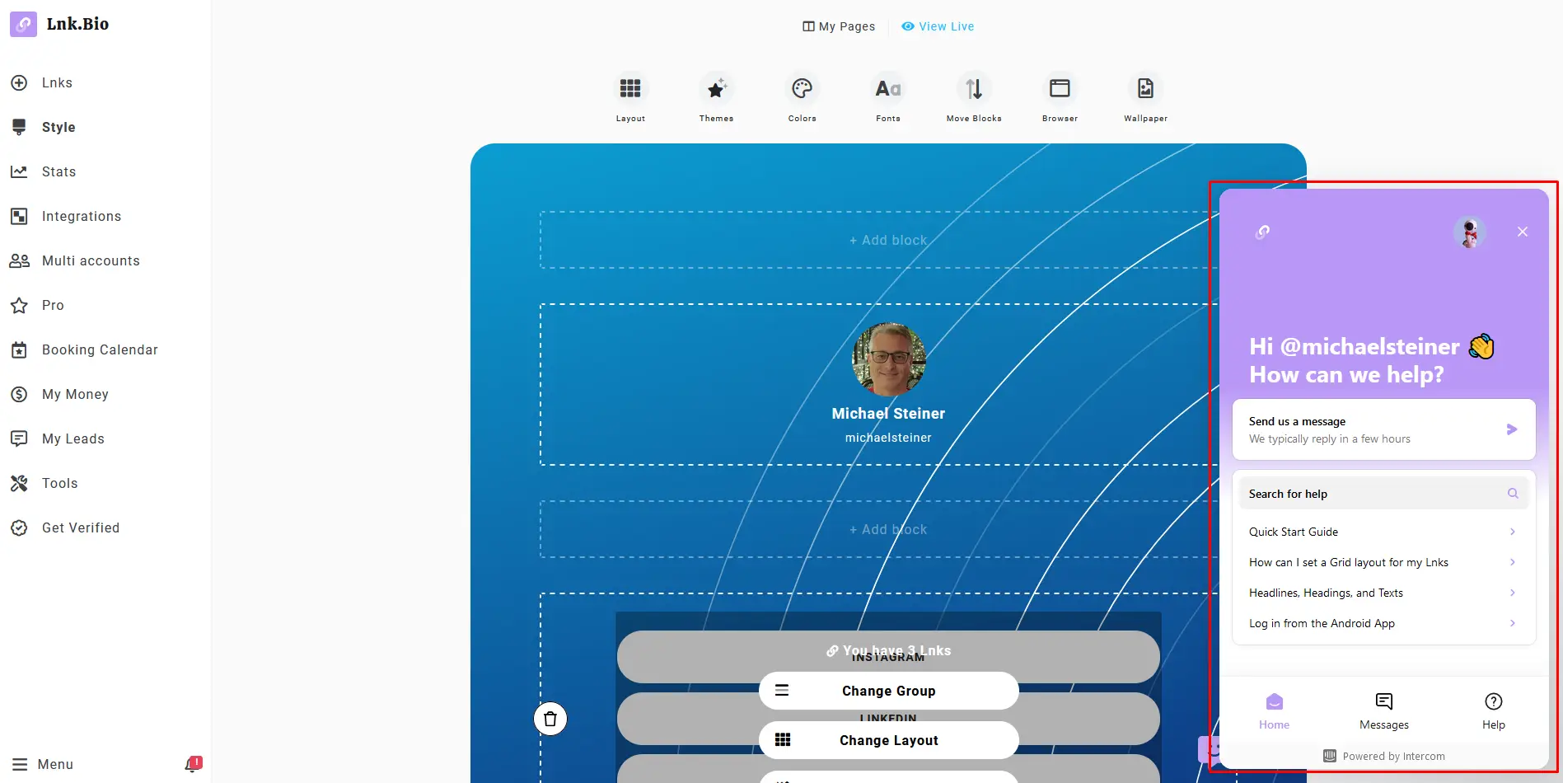Screen dimensions: 1563x783
Task: Click the Change Layout button
Action: point(888,740)
